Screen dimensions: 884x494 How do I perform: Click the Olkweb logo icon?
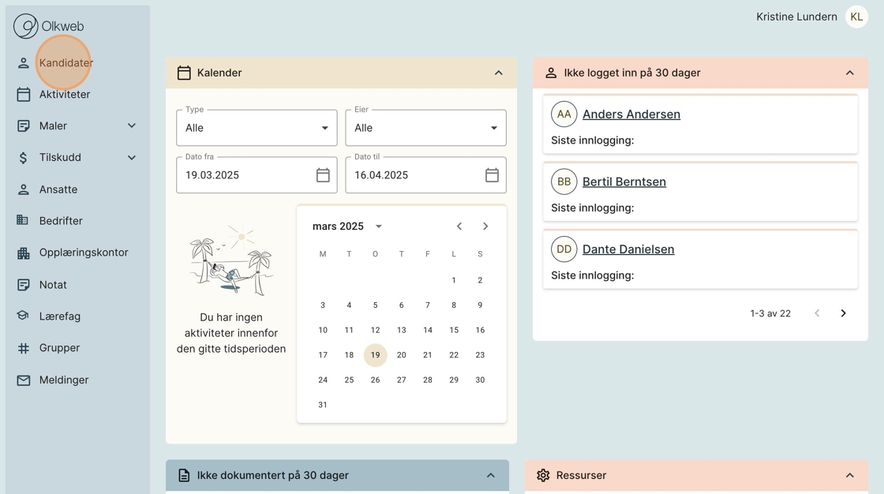pos(25,26)
